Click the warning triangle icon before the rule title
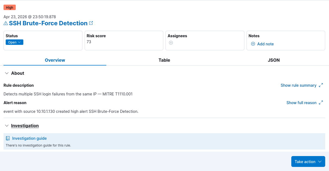The width and height of the screenshot is (329, 171). click(6, 23)
